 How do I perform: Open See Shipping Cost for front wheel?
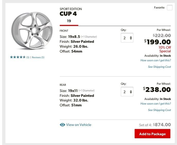click(159, 67)
